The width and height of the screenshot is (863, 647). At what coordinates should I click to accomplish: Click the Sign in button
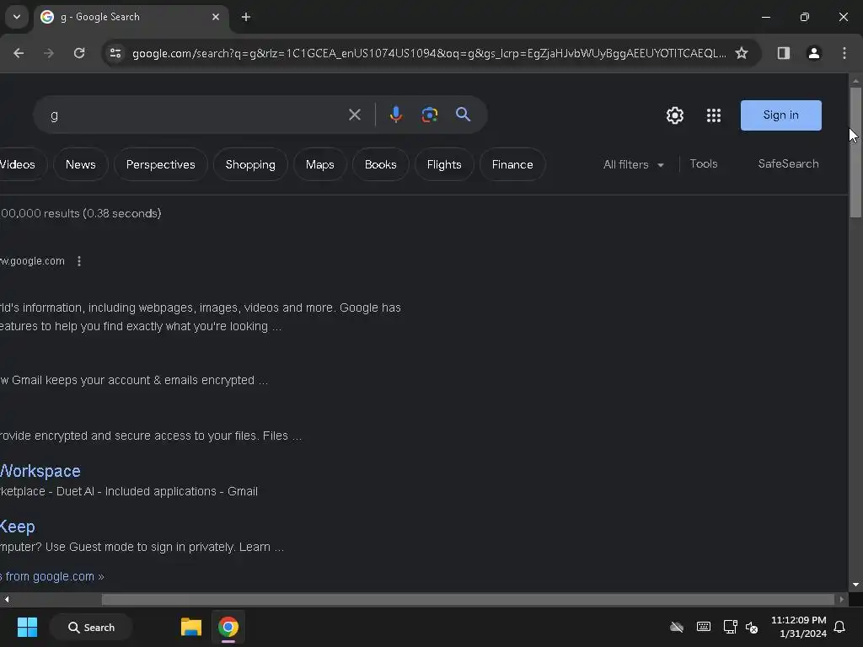coord(780,115)
